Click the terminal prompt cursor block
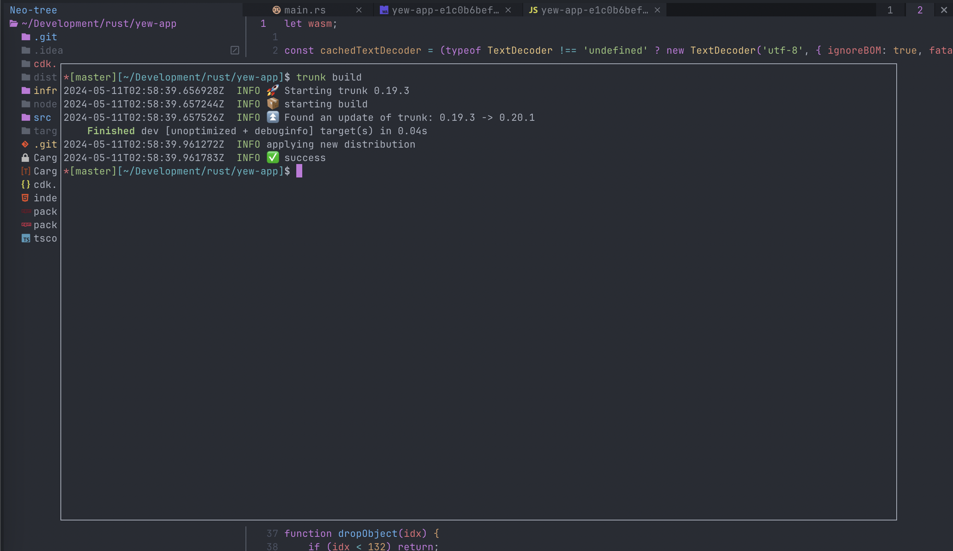Screen dimensions: 953x551 pyautogui.click(x=299, y=171)
